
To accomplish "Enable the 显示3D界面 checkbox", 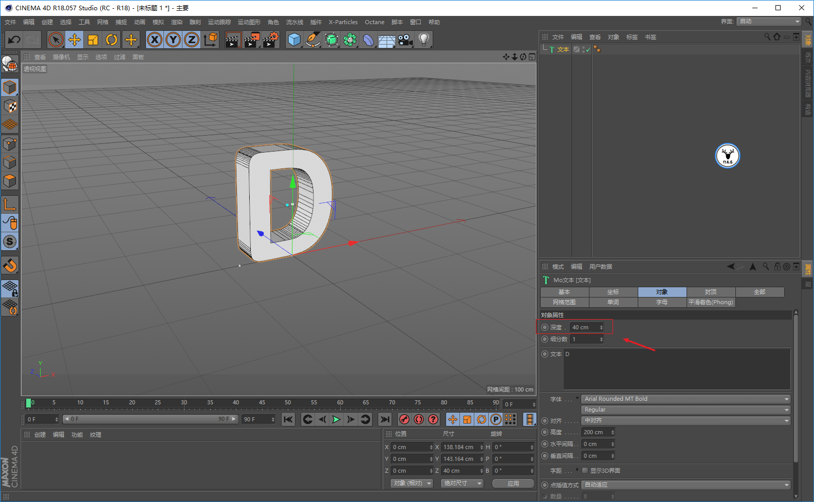I will (585, 471).
